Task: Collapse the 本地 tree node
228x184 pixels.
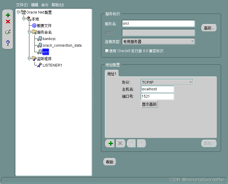Action: click(x=24, y=19)
